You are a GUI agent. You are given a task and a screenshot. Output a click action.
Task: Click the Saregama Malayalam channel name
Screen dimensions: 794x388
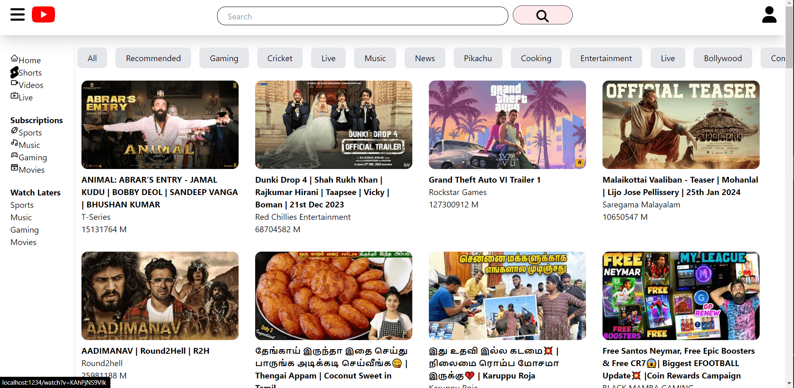click(x=641, y=205)
